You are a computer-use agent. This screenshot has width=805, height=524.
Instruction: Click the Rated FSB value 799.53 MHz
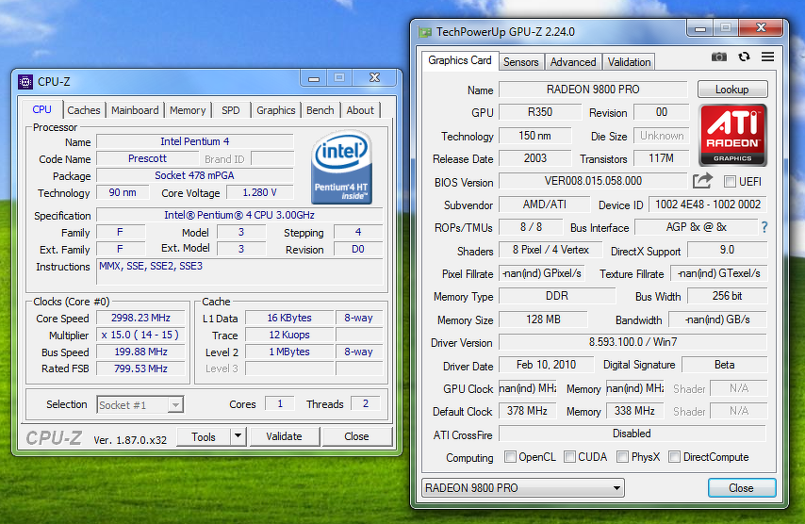pyautogui.click(x=140, y=368)
